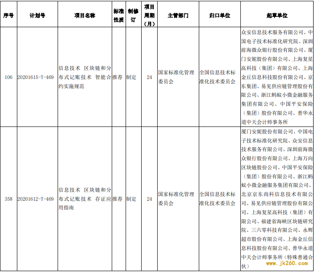Select the serial number 106 cell
This screenshot has height=272, width=314.
tap(9, 77)
